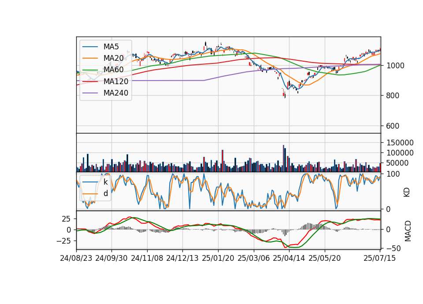Click the −50 label on MACD right axis
Viewport: 423px width, 304px height.
(393, 248)
